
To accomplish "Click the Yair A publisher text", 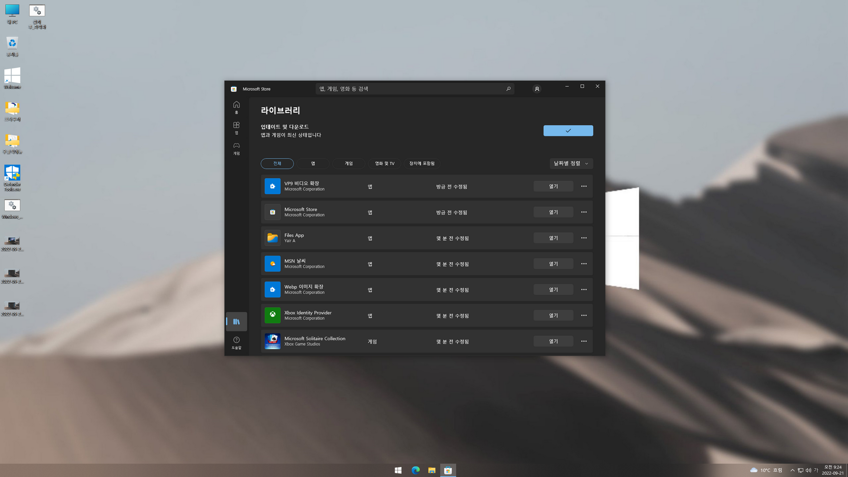I will coord(290,241).
